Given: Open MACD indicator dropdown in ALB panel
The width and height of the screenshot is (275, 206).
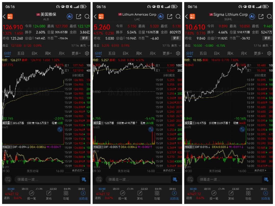Looking at the screenshot, I should [x=7, y=147].
